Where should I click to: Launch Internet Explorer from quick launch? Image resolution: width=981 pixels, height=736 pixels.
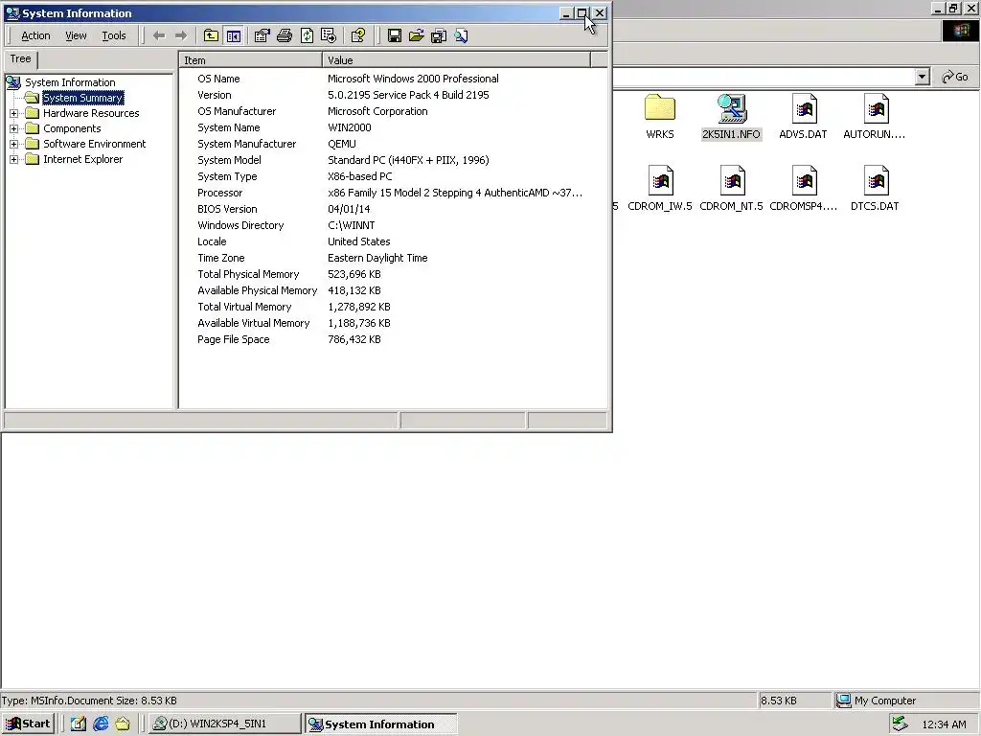[x=101, y=724]
